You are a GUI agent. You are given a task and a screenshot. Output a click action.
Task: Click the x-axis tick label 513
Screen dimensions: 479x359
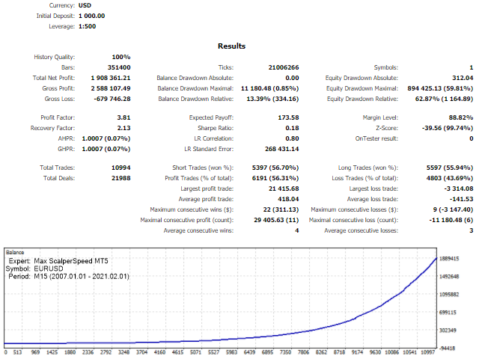[17, 352]
